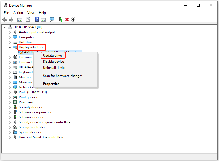Open Properties toolbar icon
Image resolution: width=219 pixels, height=161 pixels.
[x=28, y=19]
